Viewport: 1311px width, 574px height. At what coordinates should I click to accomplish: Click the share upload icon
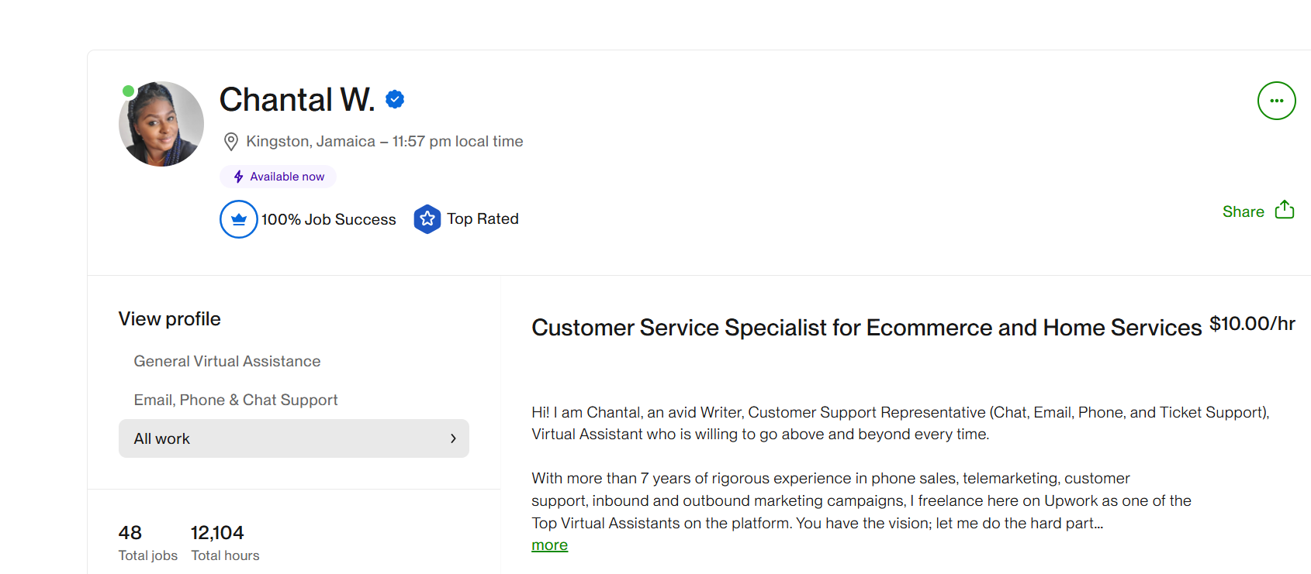(x=1285, y=210)
